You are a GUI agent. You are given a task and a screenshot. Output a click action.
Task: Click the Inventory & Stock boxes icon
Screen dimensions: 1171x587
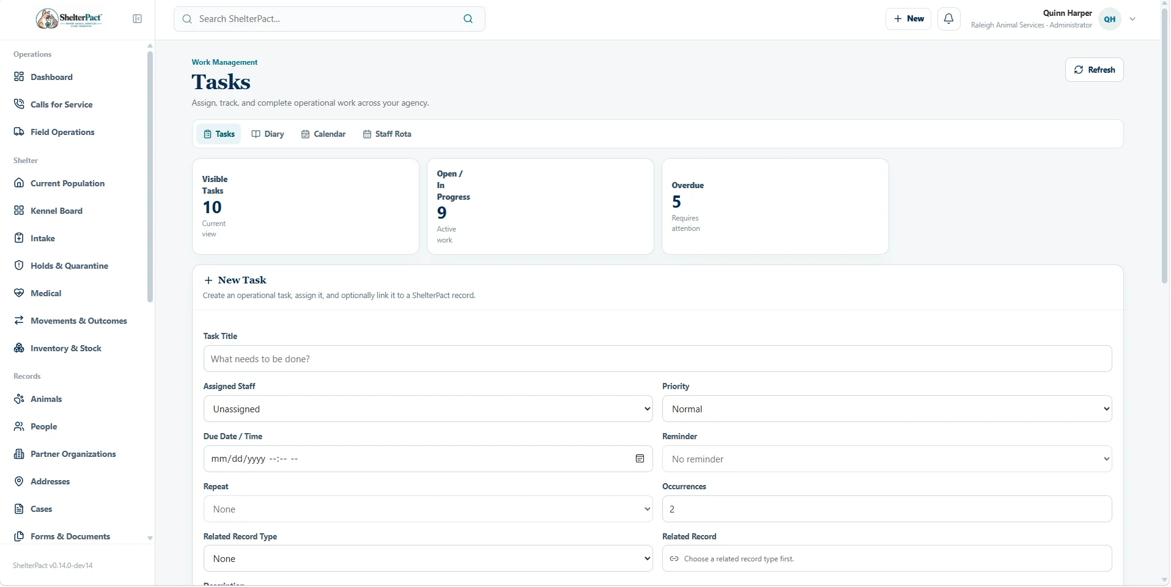tap(19, 348)
